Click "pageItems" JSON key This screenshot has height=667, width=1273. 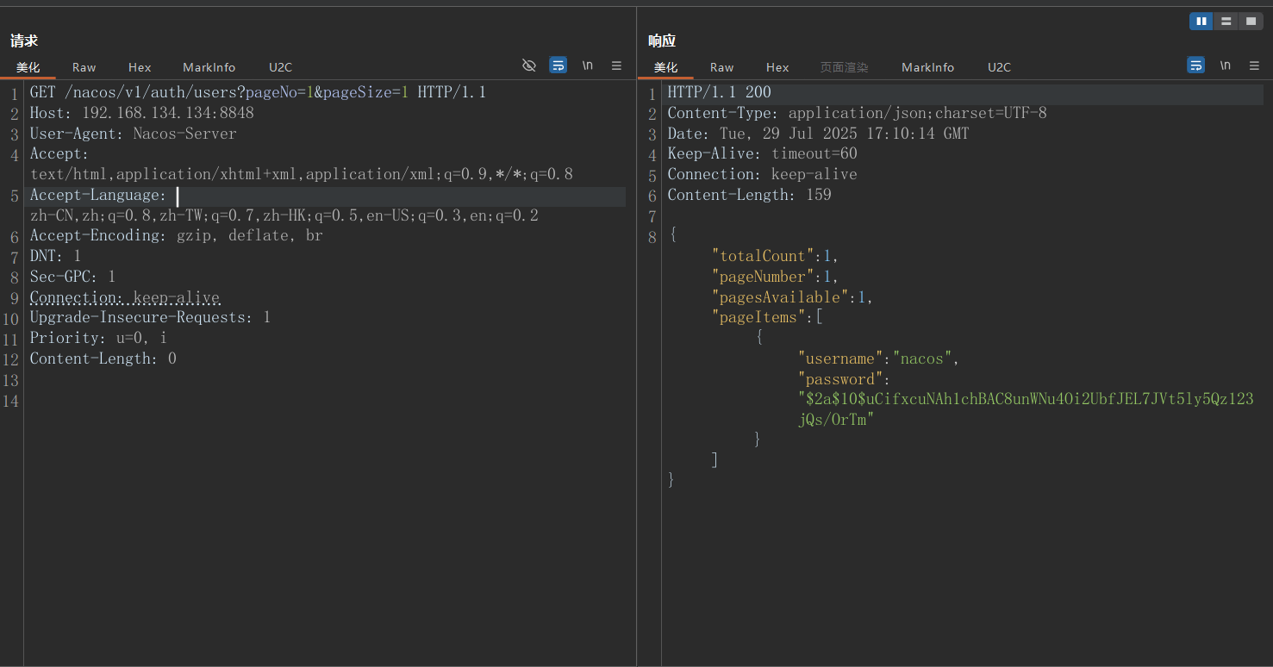click(x=758, y=317)
